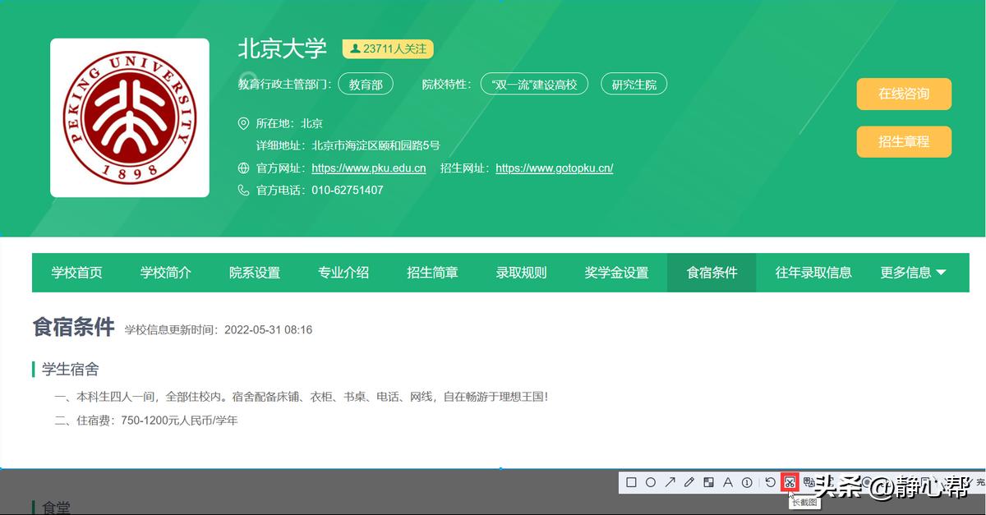Click the undo arrow in screenshot toolbar
Viewport: 986px width, 515px height.
pyautogui.click(x=770, y=482)
